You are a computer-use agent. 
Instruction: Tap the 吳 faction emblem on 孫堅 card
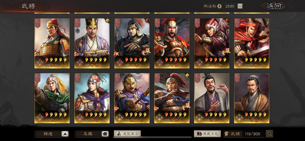click(240, 62)
